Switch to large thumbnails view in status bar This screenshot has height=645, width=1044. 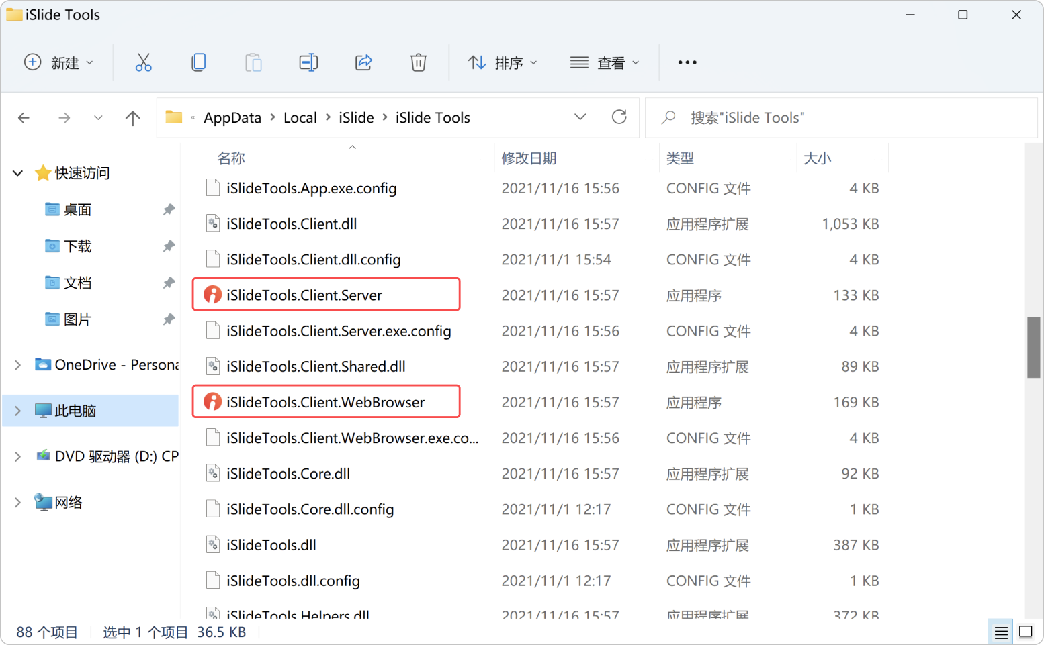[x=1025, y=632]
